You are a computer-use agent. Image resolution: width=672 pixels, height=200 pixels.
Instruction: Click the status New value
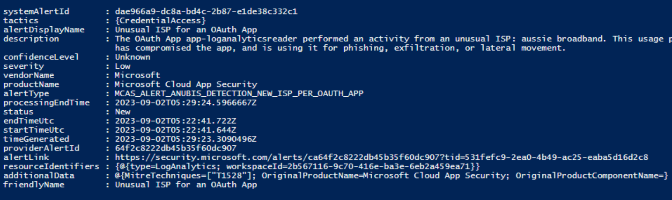pyautogui.click(x=123, y=112)
